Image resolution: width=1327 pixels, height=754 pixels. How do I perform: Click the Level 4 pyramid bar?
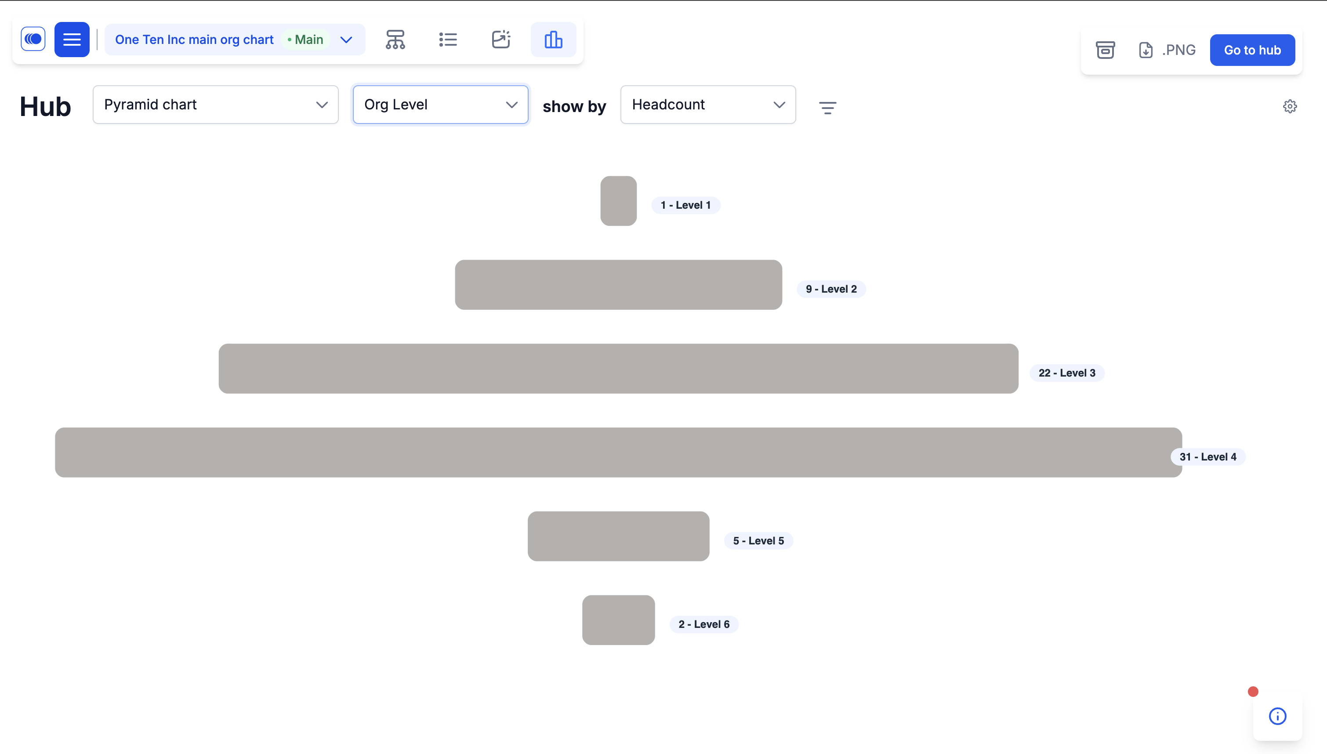(x=618, y=452)
